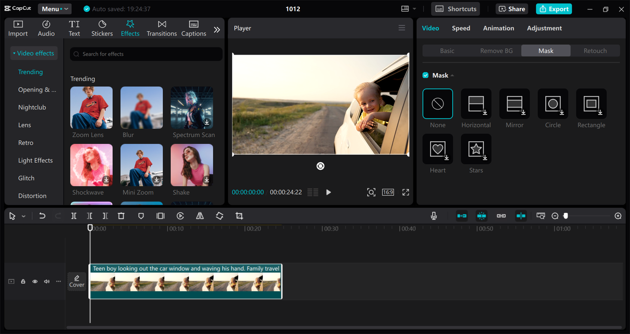This screenshot has width=630, height=334.
Task: Switch to the Basic sub-tab
Action: coord(447,51)
